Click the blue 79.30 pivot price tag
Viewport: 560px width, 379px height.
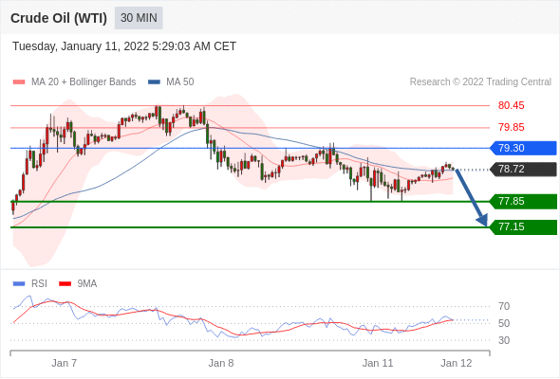[523, 148]
